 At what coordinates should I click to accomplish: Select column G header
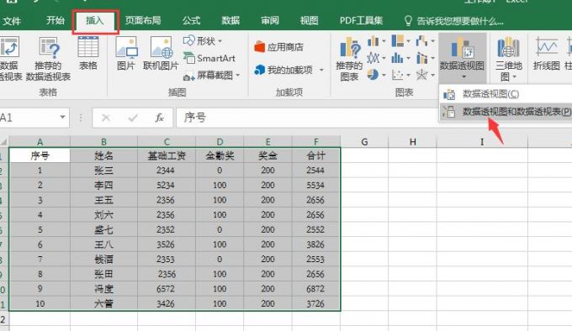tap(364, 142)
